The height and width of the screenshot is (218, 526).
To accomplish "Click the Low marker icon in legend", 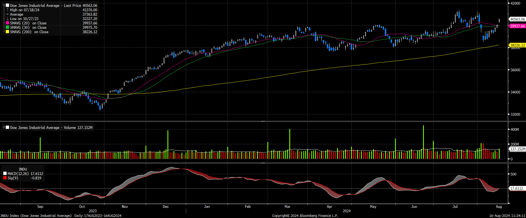I will pyautogui.click(x=7, y=19).
